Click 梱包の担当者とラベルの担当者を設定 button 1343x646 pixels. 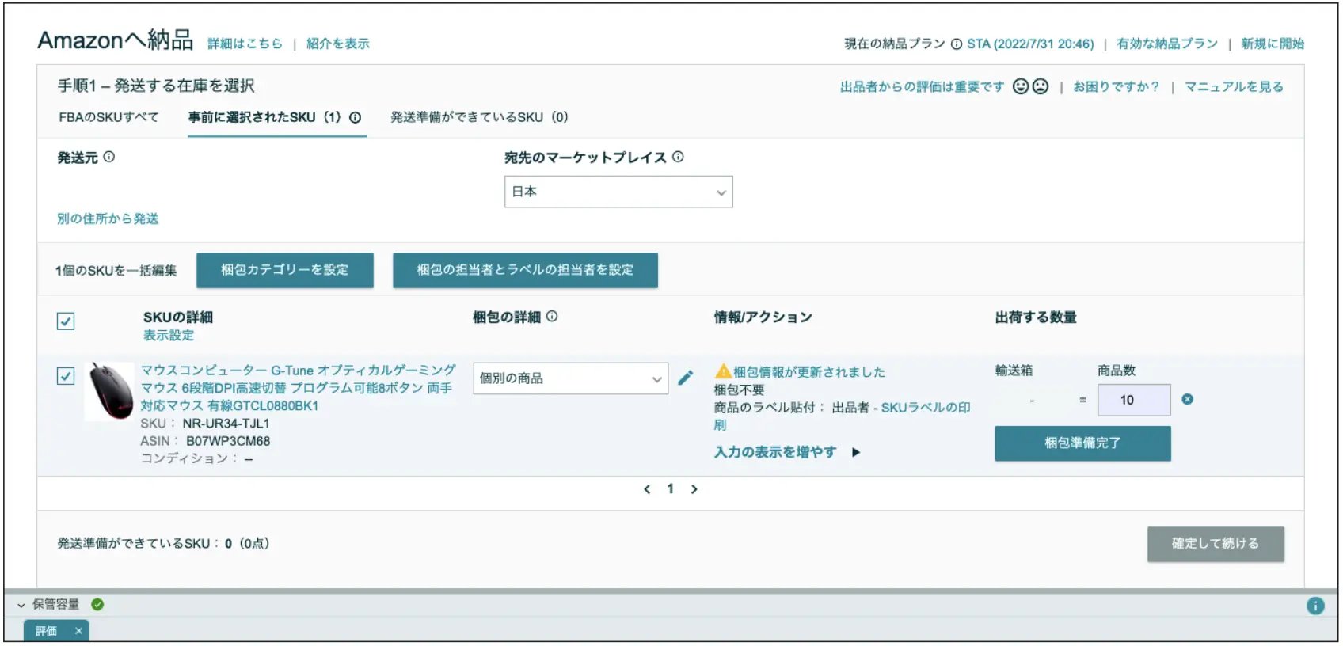(x=525, y=270)
